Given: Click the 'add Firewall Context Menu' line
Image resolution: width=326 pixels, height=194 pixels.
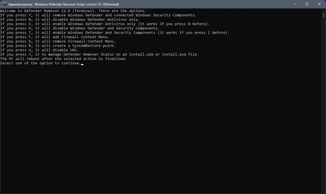Looking at the screenshot, I should click(x=55, y=37).
